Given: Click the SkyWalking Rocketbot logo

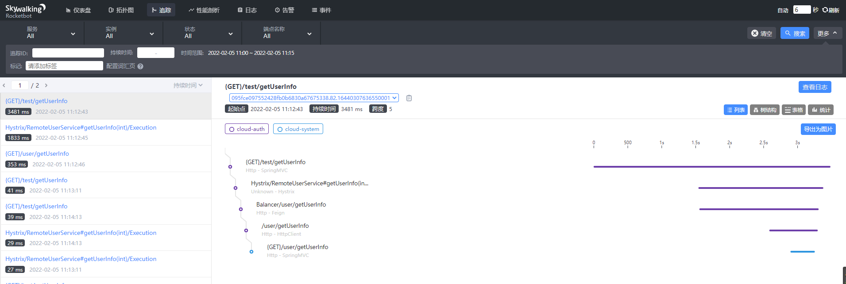Looking at the screenshot, I should (x=25, y=11).
